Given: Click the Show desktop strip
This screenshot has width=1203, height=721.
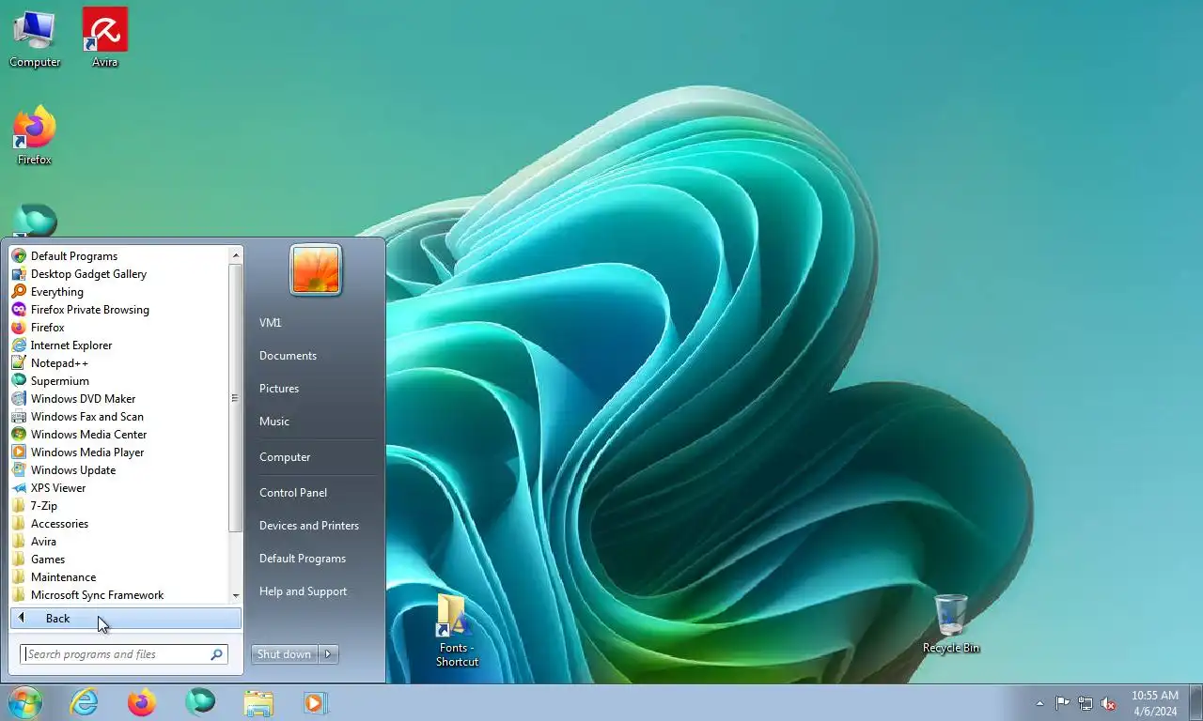Looking at the screenshot, I should pos(1196,703).
